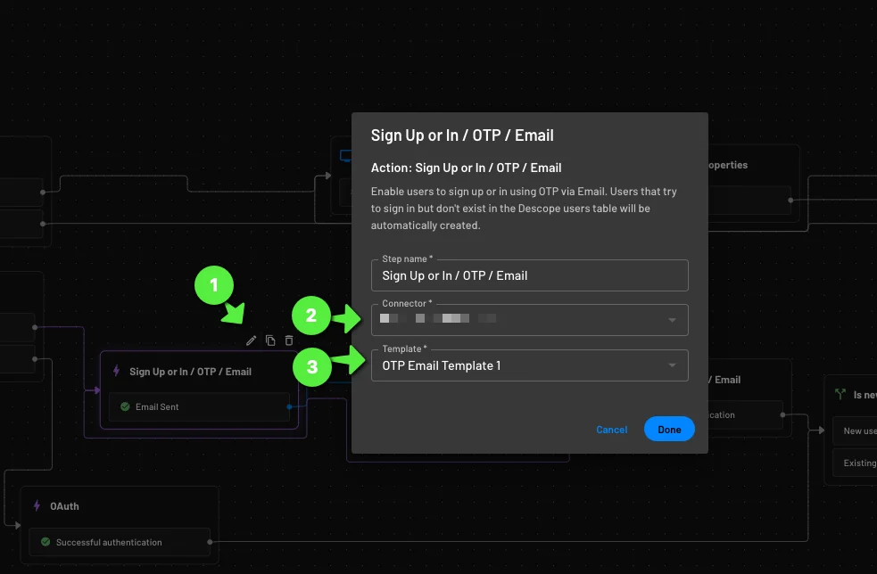The height and width of the screenshot is (574, 877).
Task: Click the green check beside Successful authentication
Action: pos(46,542)
